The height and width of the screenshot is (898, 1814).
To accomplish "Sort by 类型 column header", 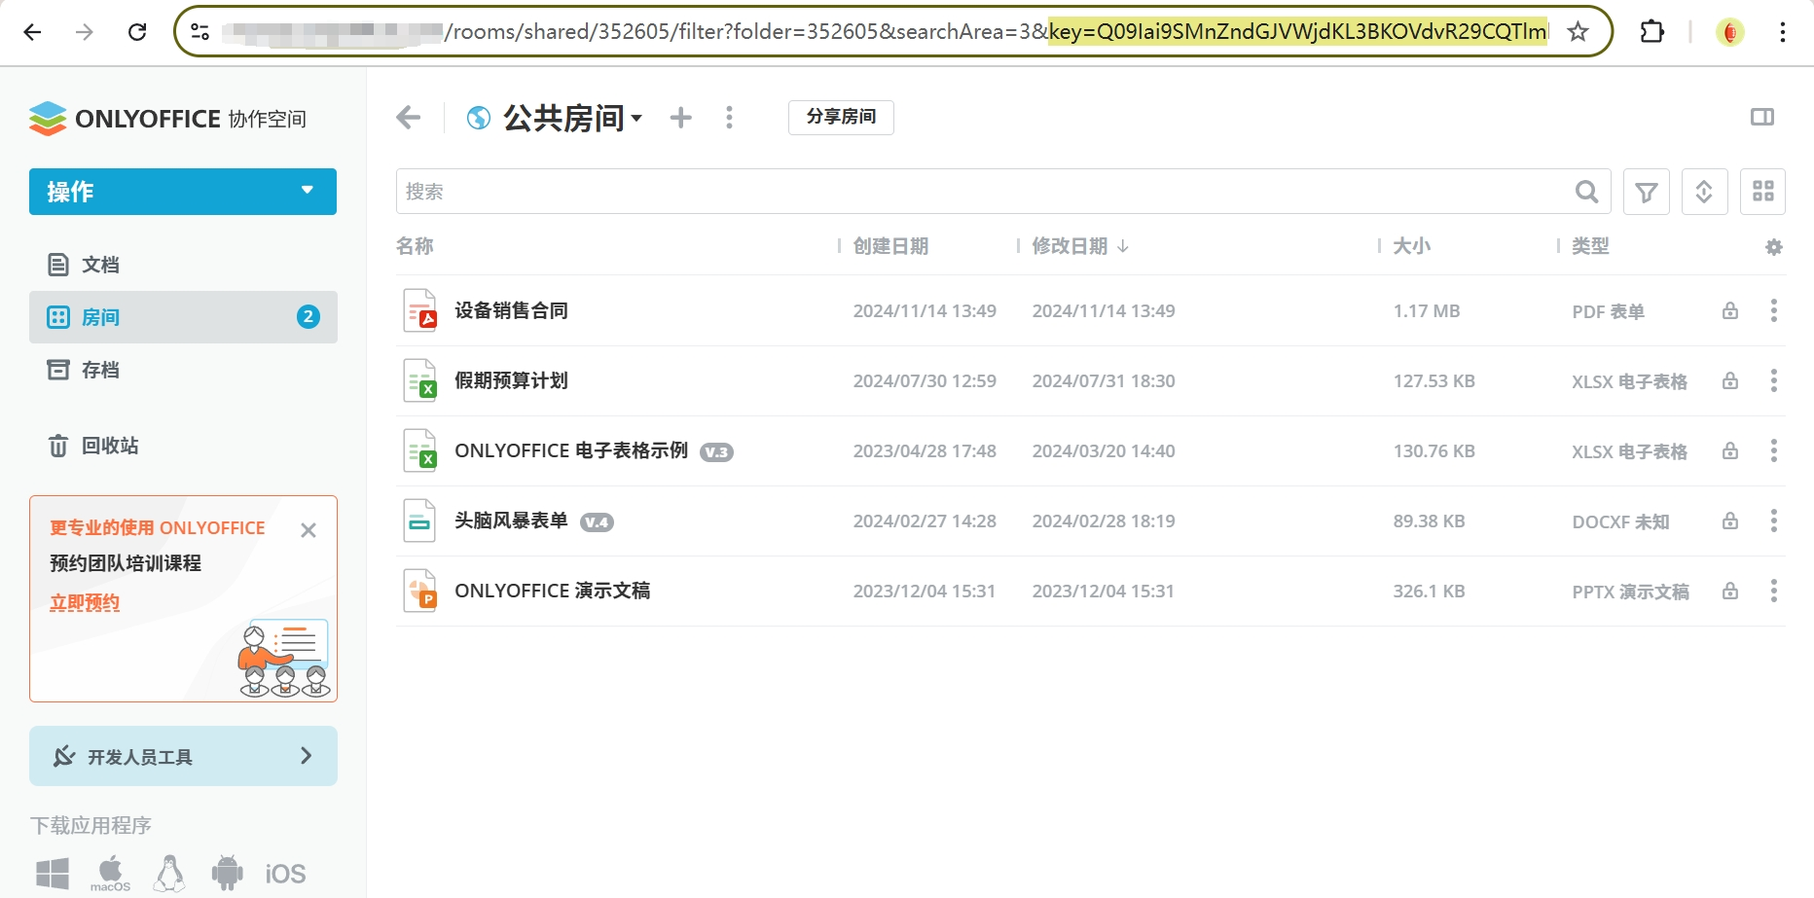I will [x=1590, y=246].
